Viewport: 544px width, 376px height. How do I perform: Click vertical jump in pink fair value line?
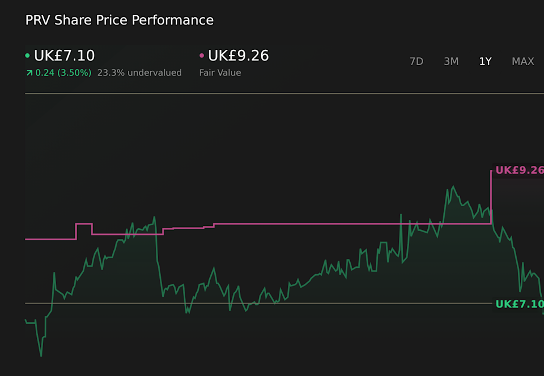click(x=491, y=197)
